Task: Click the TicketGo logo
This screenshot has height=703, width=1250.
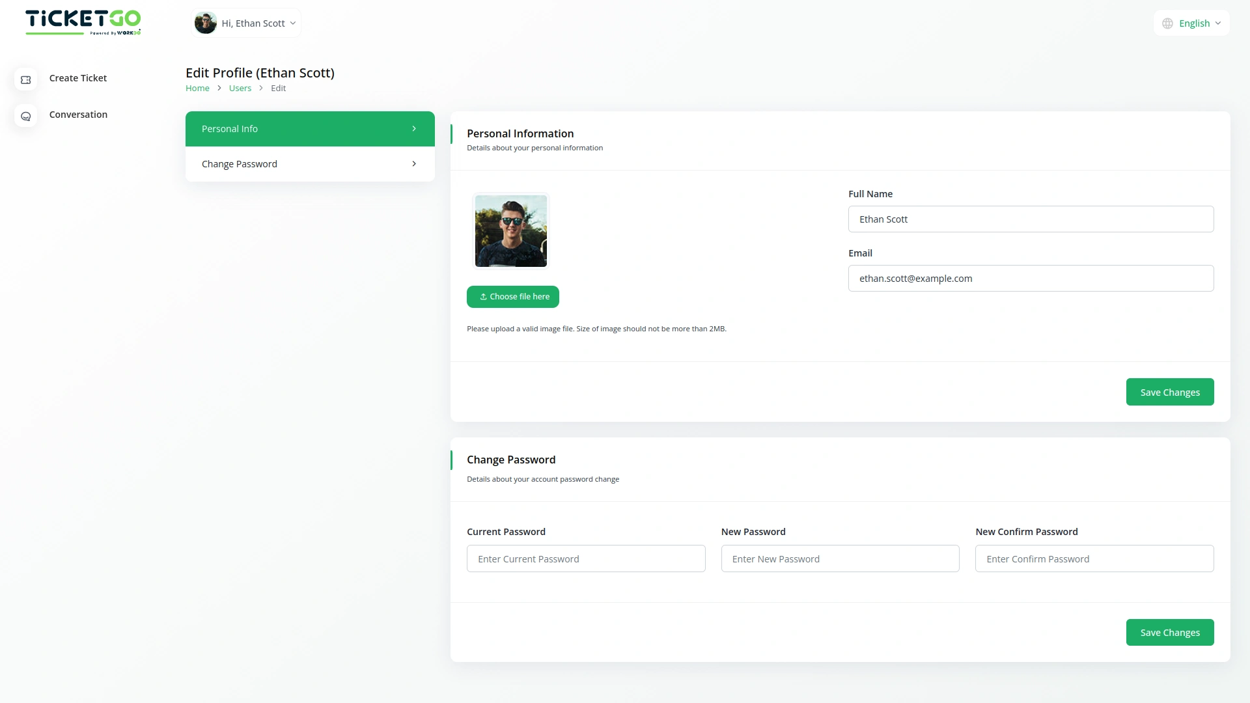Action: (x=83, y=22)
